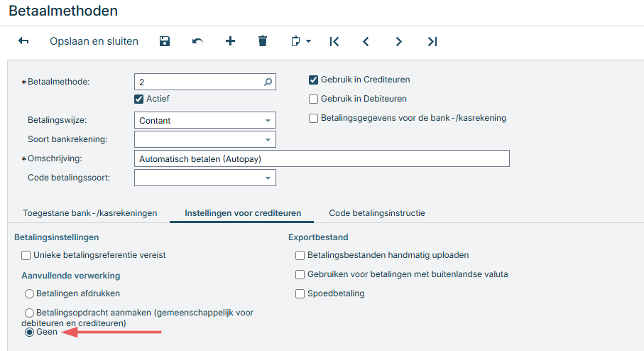Click the floppy disk save icon
The image size is (644, 351).
165,41
